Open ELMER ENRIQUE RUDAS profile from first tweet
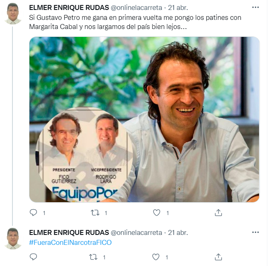This screenshot has height=266, width=269. pos(69,7)
